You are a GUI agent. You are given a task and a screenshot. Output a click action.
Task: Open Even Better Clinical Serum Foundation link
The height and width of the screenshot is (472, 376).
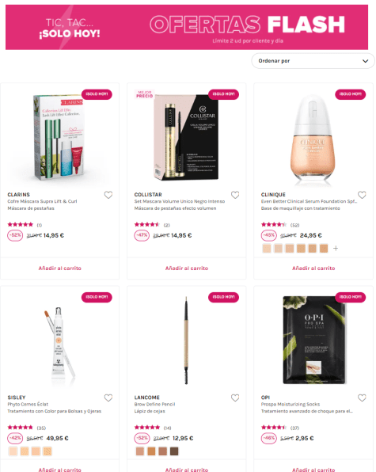click(x=309, y=201)
